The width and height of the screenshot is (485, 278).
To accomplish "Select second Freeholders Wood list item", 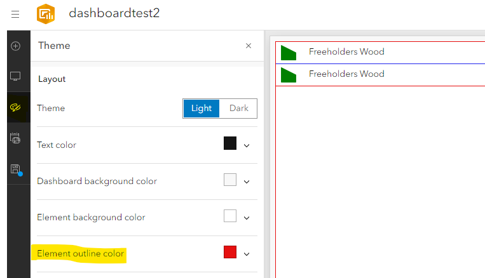I will 346,74.
